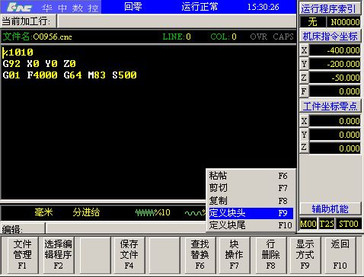The width and height of the screenshot is (364, 277).
Task: Click the 分进给 feed mode indicator
Action: pos(86,212)
